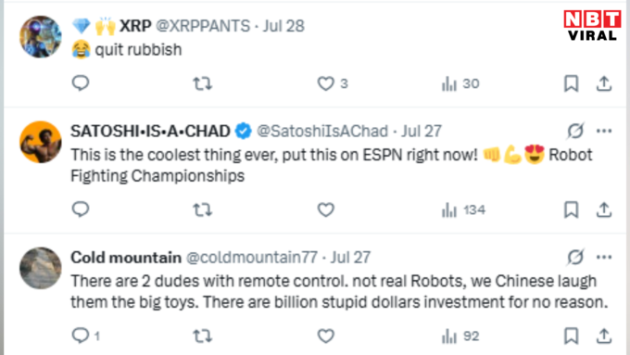Bookmark the SATOSHI-IS-A-CHAD tweet

pyautogui.click(x=571, y=209)
